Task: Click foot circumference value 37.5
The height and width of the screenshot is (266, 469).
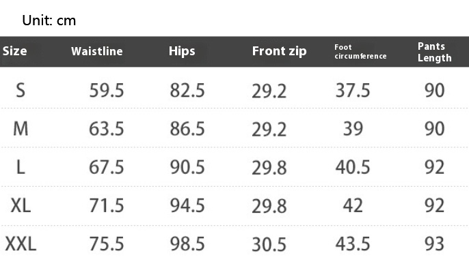Action: (x=353, y=91)
